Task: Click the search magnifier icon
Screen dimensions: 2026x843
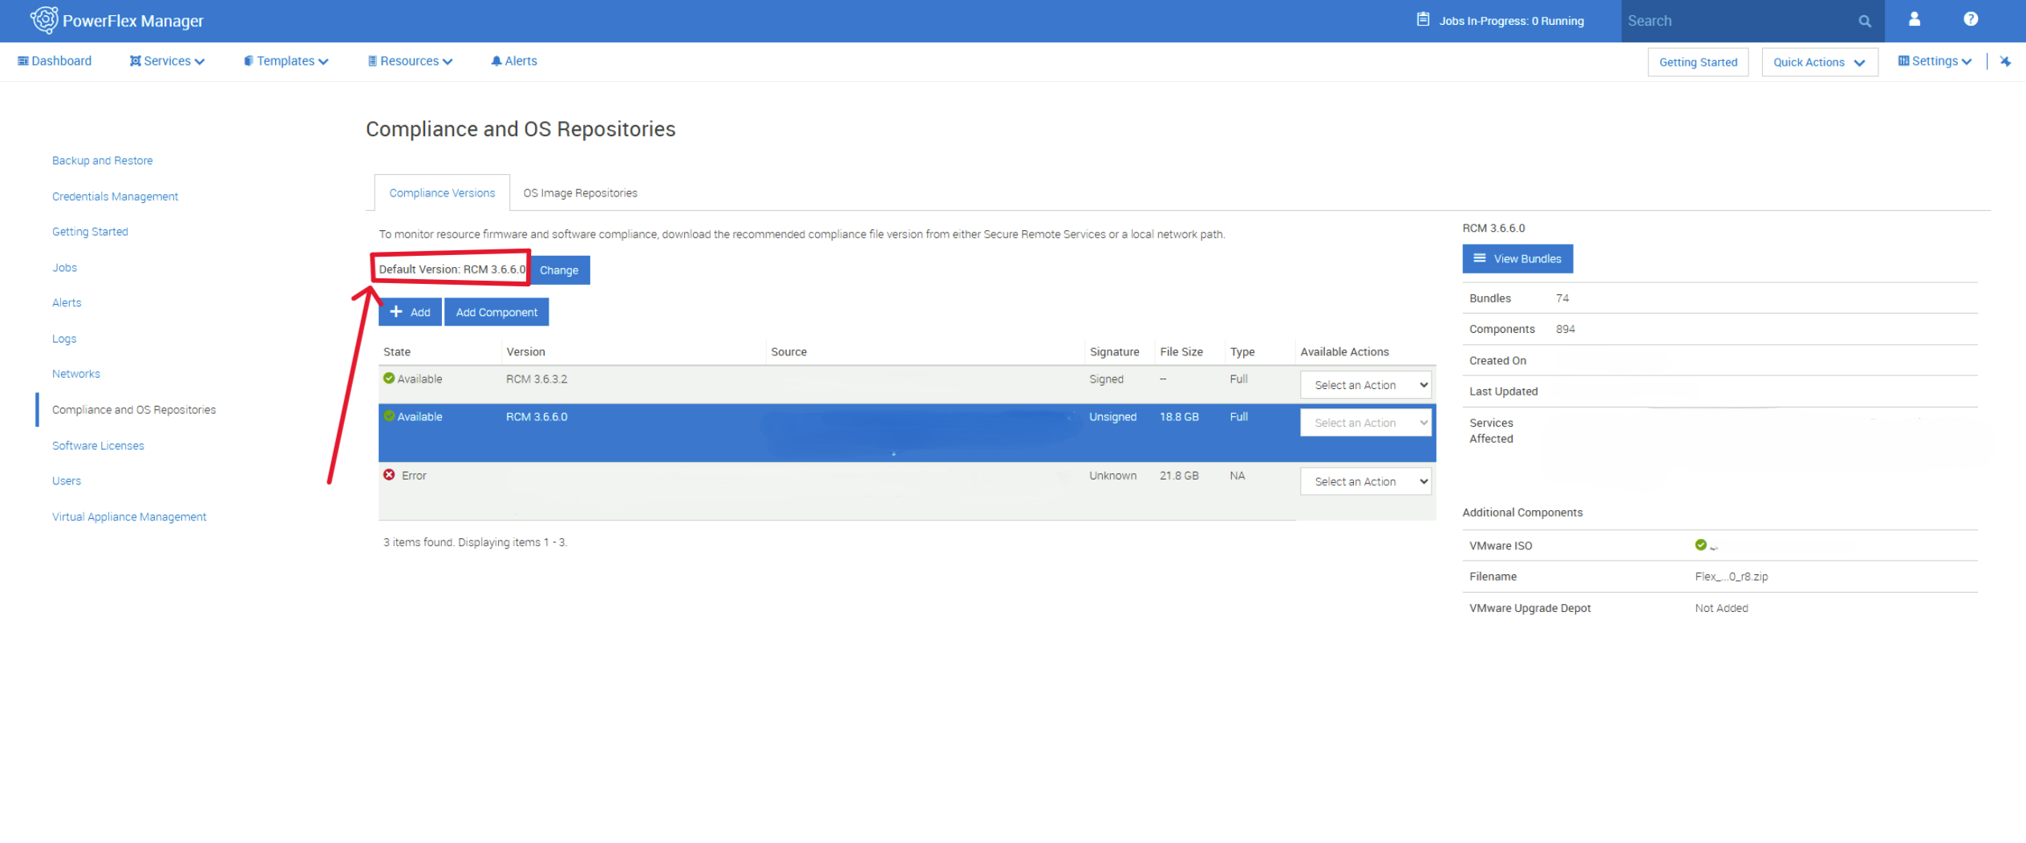Action: click(x=1865, y=22)
